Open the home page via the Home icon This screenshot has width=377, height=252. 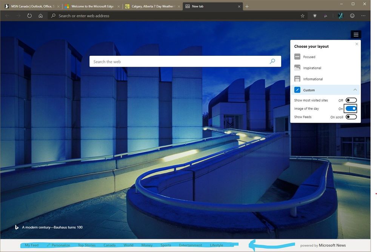pyautogui.click(x=41, y=16)
